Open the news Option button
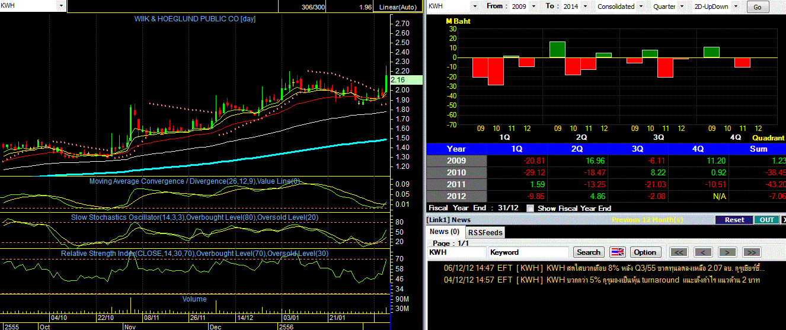This screenshot has width=786, height=330. pos(645,252)
